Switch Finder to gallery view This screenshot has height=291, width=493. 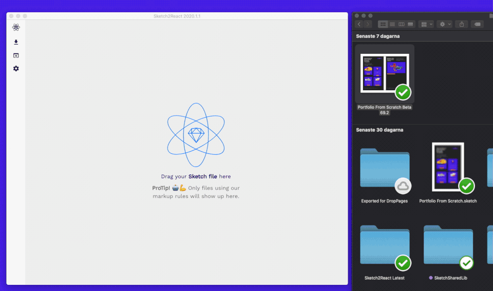[410, 24]
